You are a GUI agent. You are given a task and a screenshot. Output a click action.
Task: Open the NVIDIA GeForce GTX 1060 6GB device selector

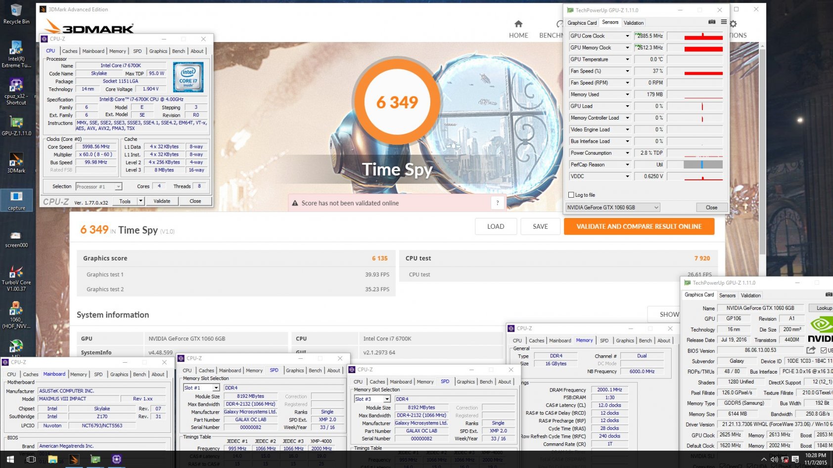click(613, 208)
